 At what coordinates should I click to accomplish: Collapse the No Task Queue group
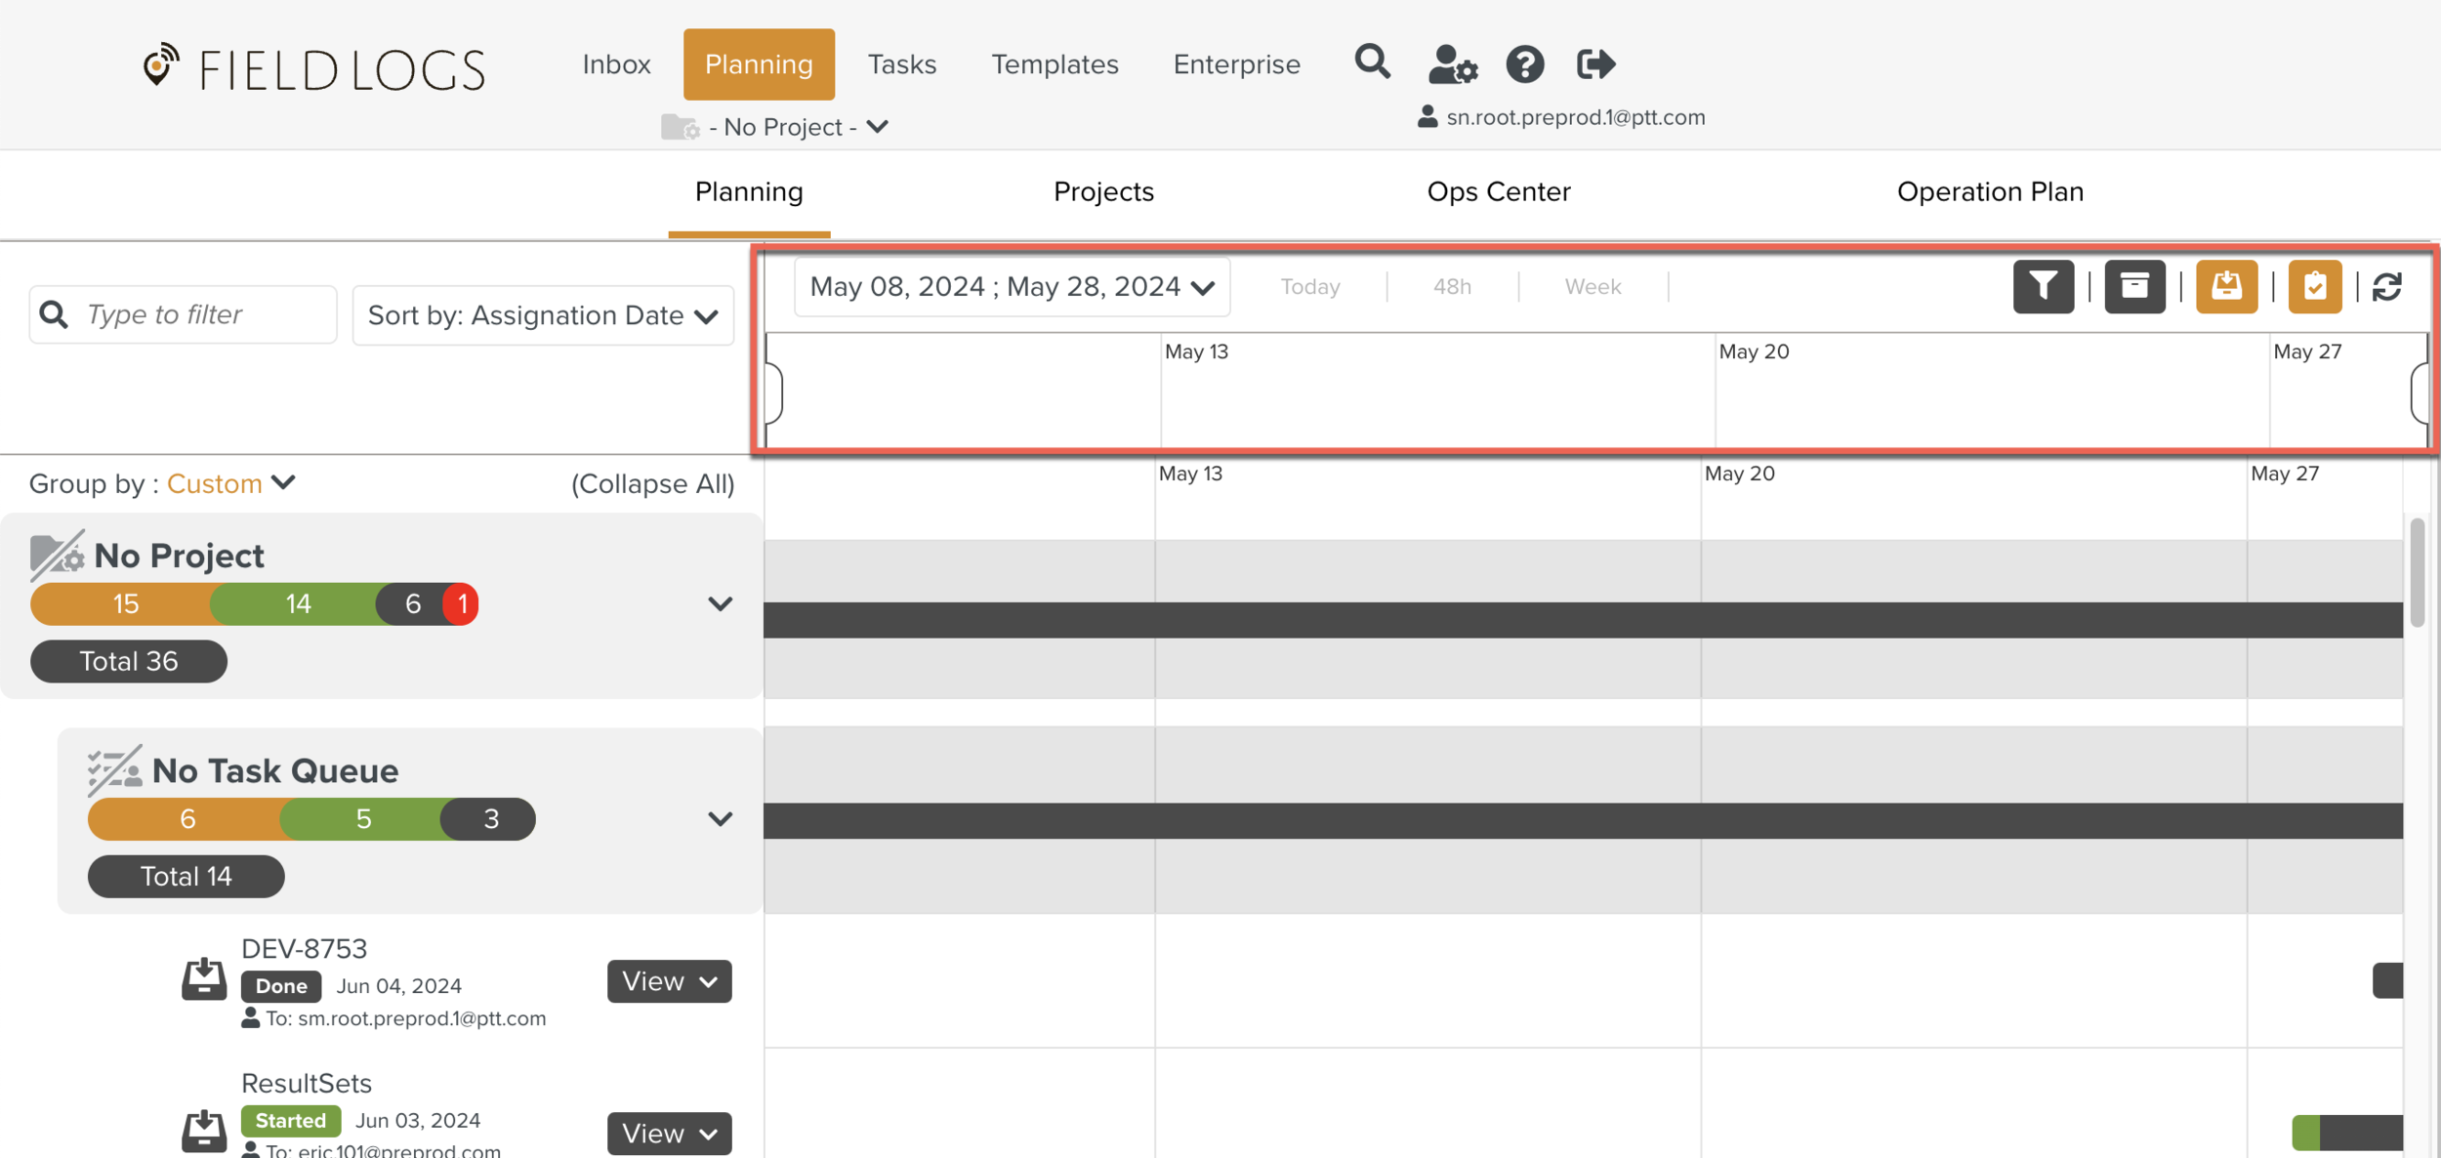[x=720, y=819]
